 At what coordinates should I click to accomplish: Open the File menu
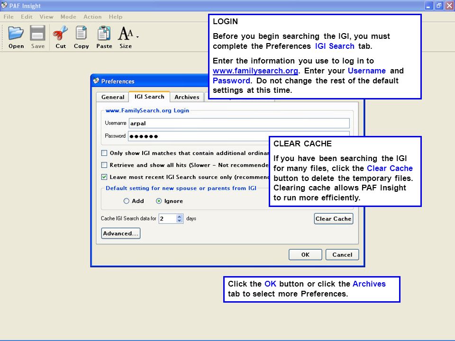tap(9, 17)
